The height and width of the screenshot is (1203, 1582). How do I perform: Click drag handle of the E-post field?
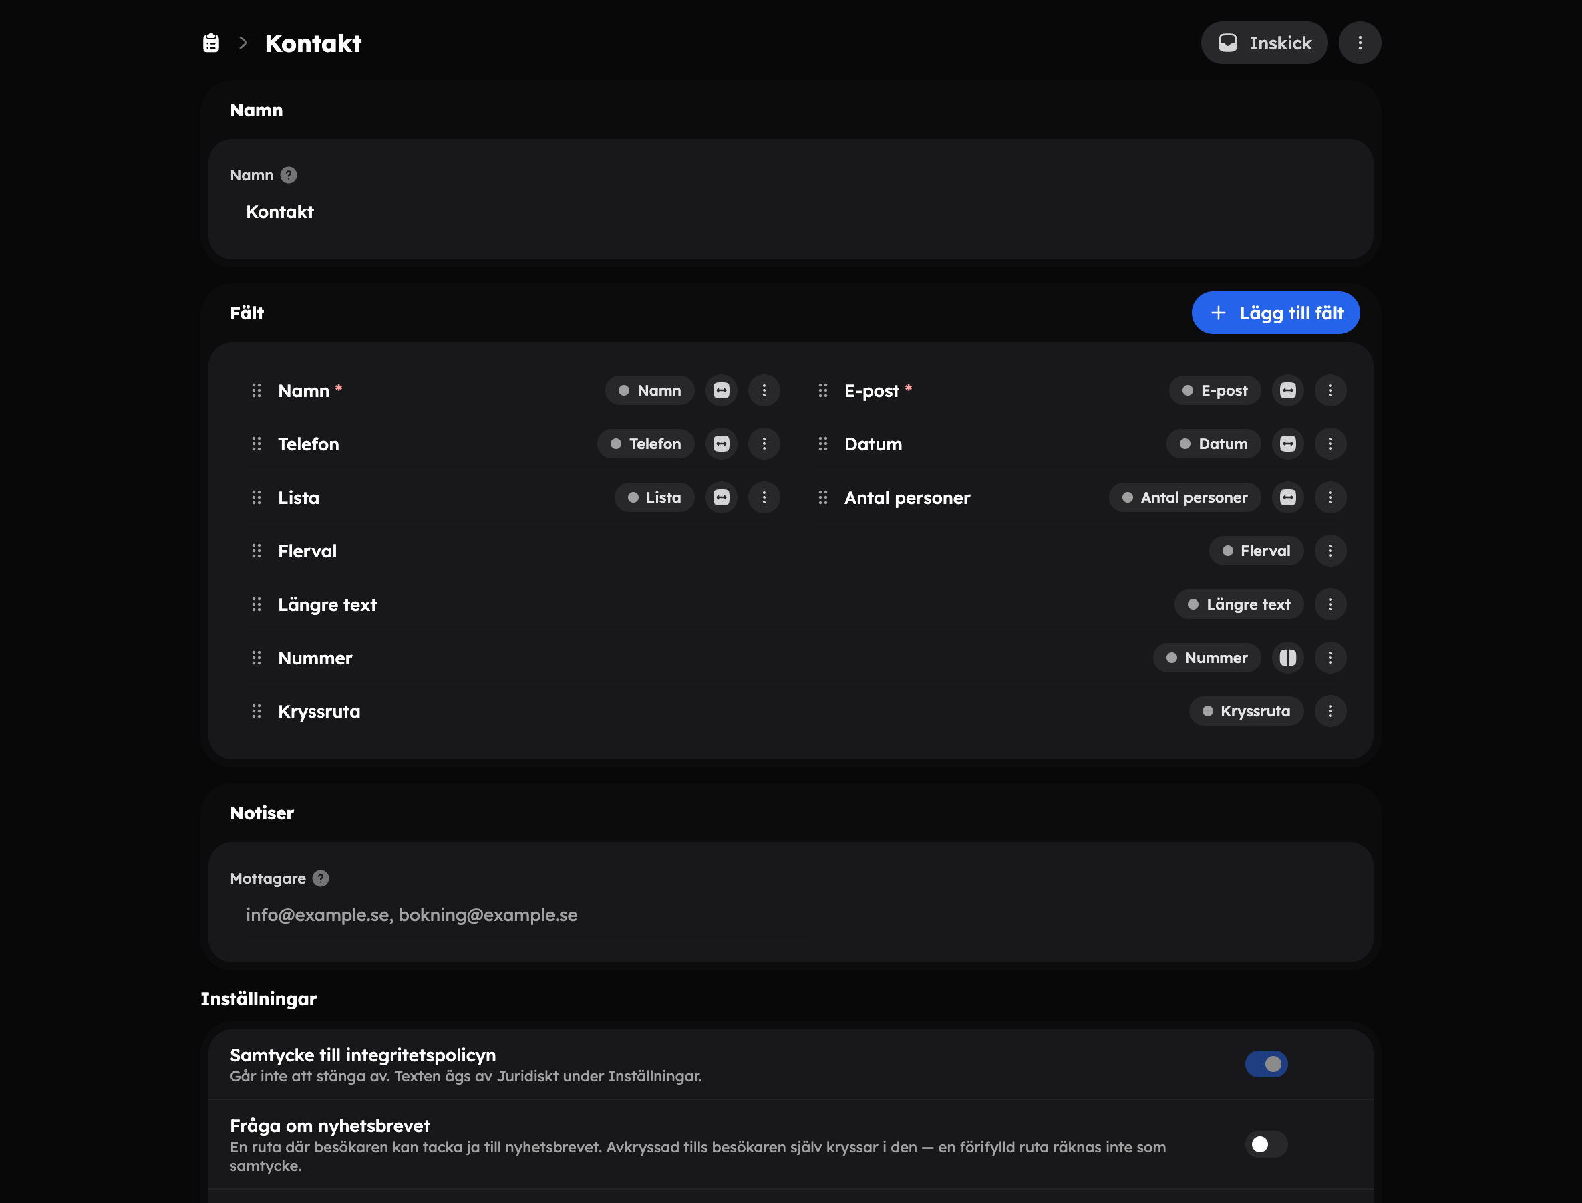[x=823, y=390]
